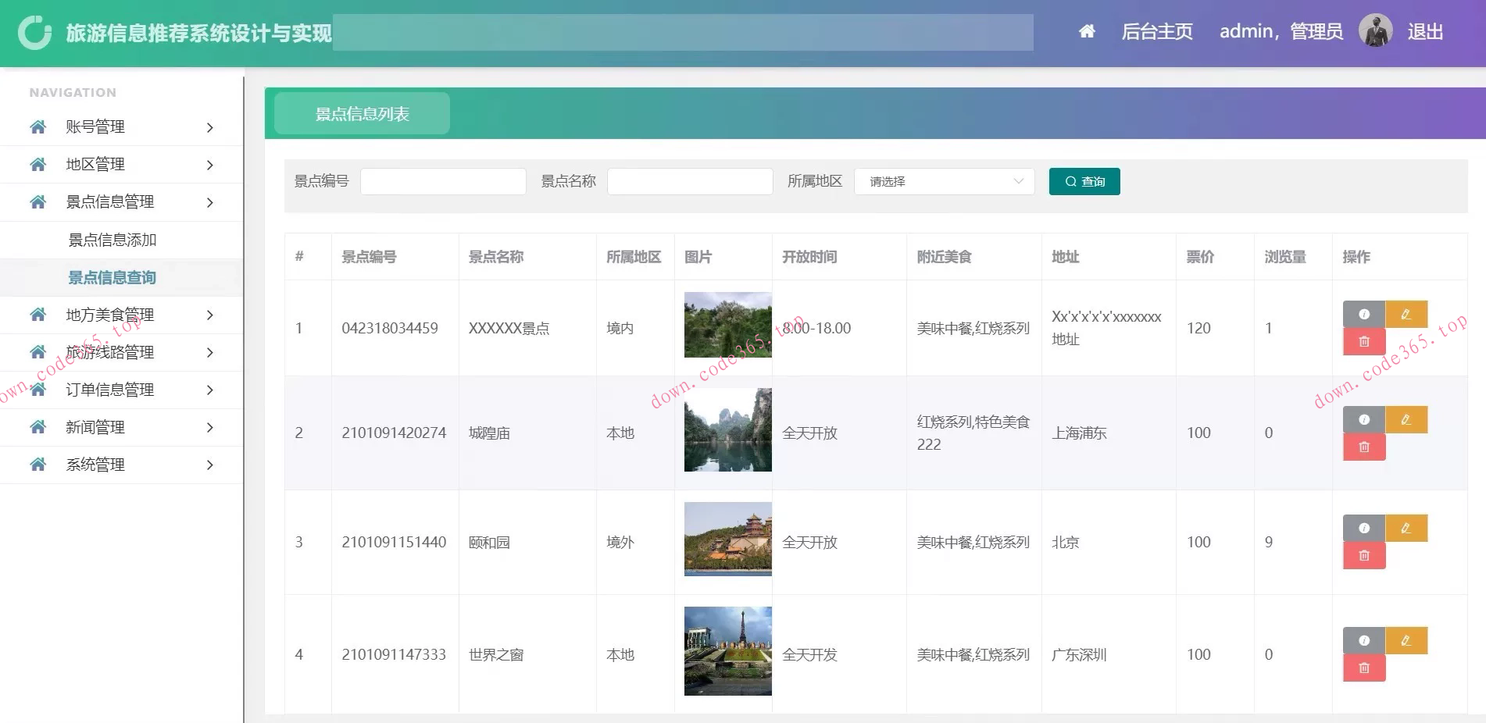Image resolution: width=1486 pixels, height=723 pixels.
Task: Open 后台主页 from the top bar
Action: 1156,32
